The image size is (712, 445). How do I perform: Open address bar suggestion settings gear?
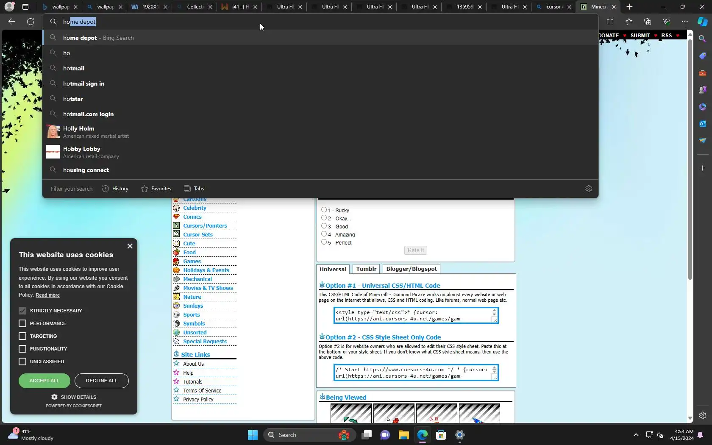click(588, 189)
